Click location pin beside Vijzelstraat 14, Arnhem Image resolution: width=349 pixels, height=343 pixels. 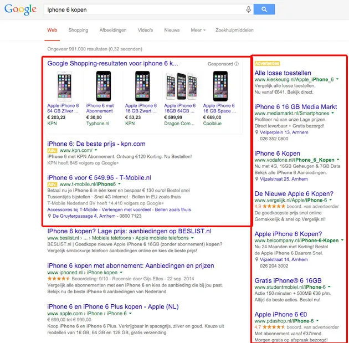256,259
